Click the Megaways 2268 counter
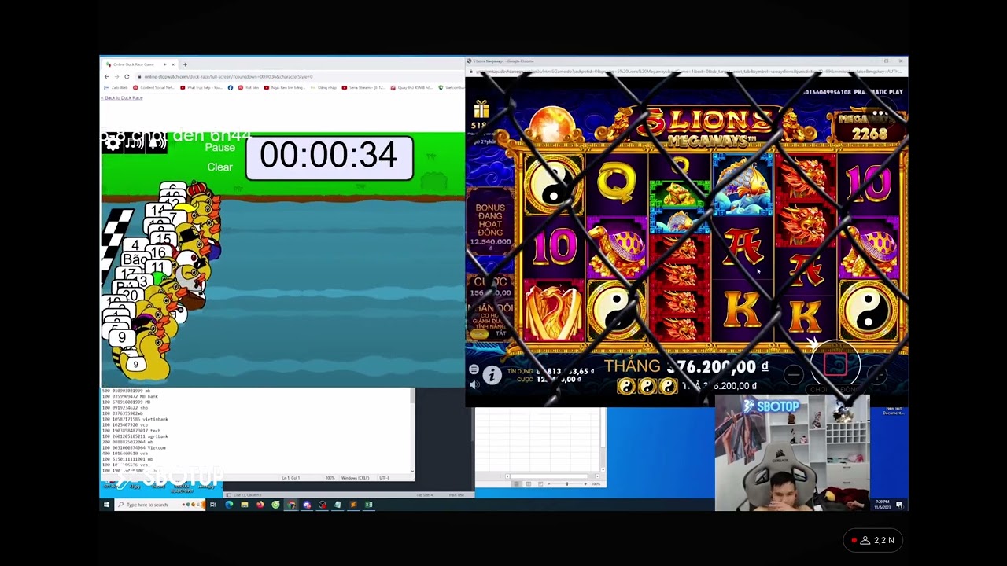This screenshot has width=1007, height=566. 869,127
